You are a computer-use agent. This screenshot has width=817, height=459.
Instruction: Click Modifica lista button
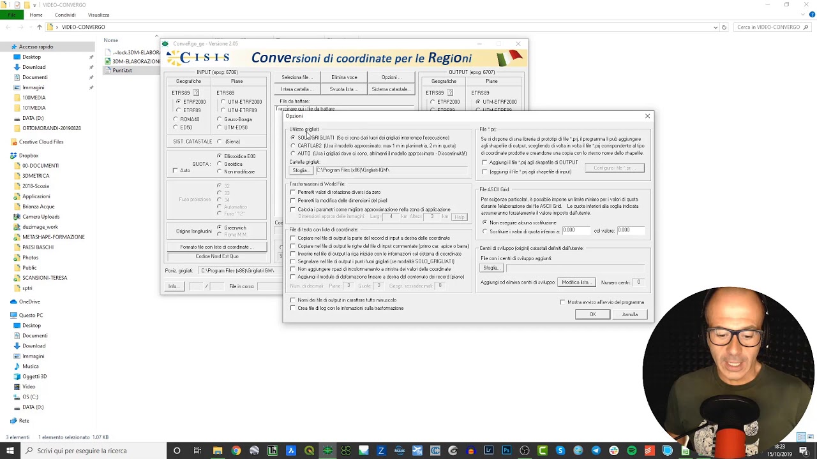576,282
